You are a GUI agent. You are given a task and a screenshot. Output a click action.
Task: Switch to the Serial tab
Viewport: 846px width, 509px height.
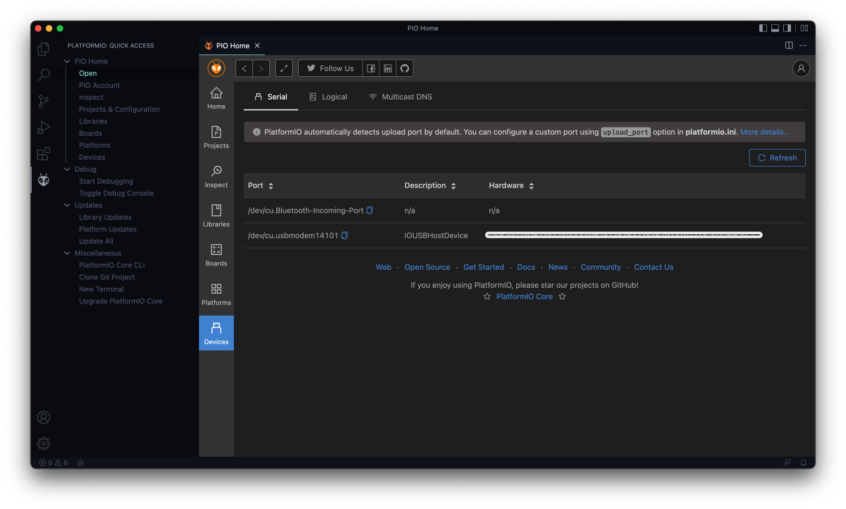pos(271,96)
